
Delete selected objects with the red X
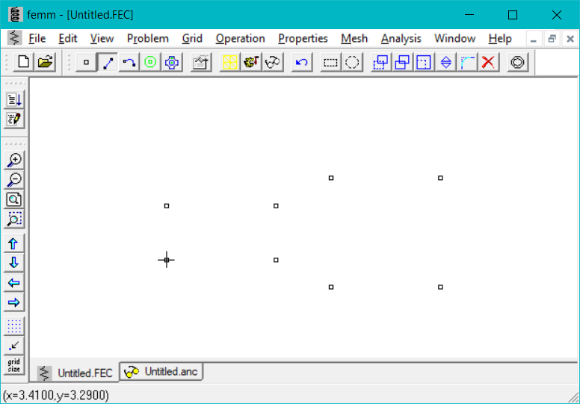(x=488, y=62)
